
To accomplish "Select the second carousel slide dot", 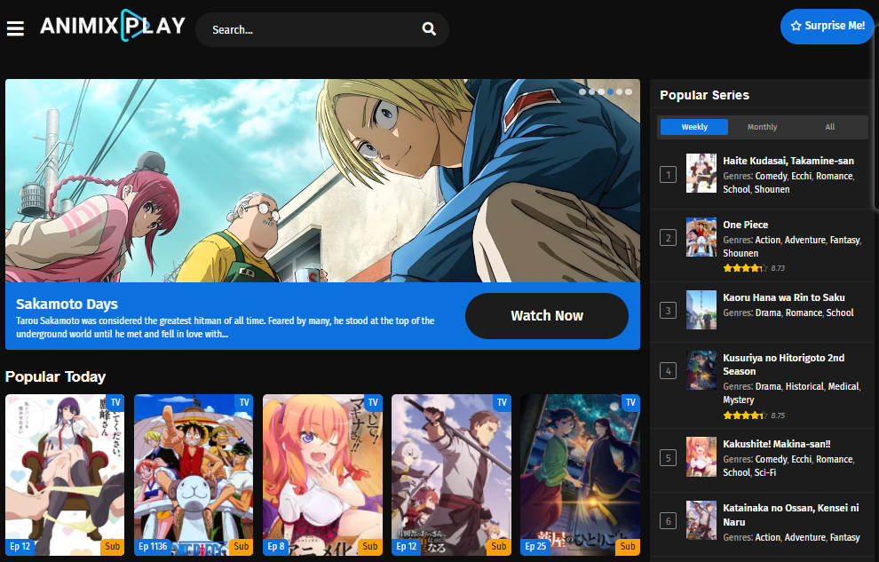I will (592, 92).
